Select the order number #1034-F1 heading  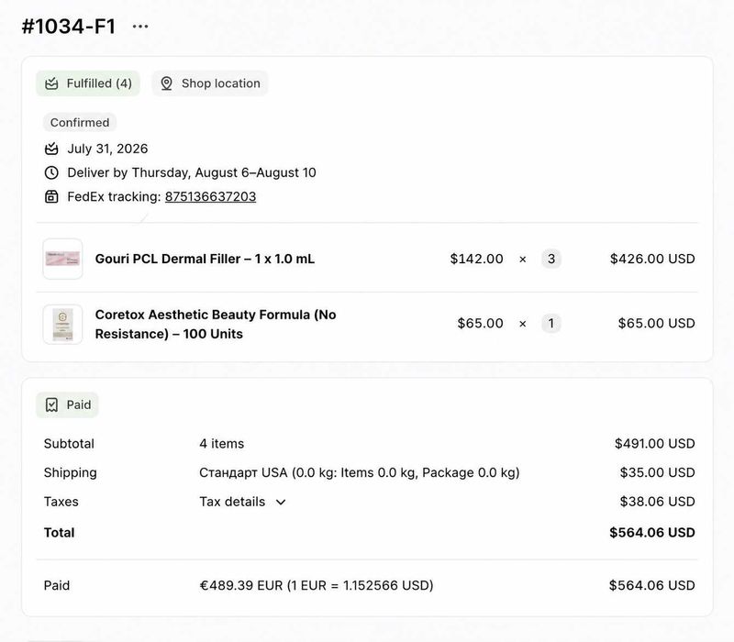click(x=68, y=27)
